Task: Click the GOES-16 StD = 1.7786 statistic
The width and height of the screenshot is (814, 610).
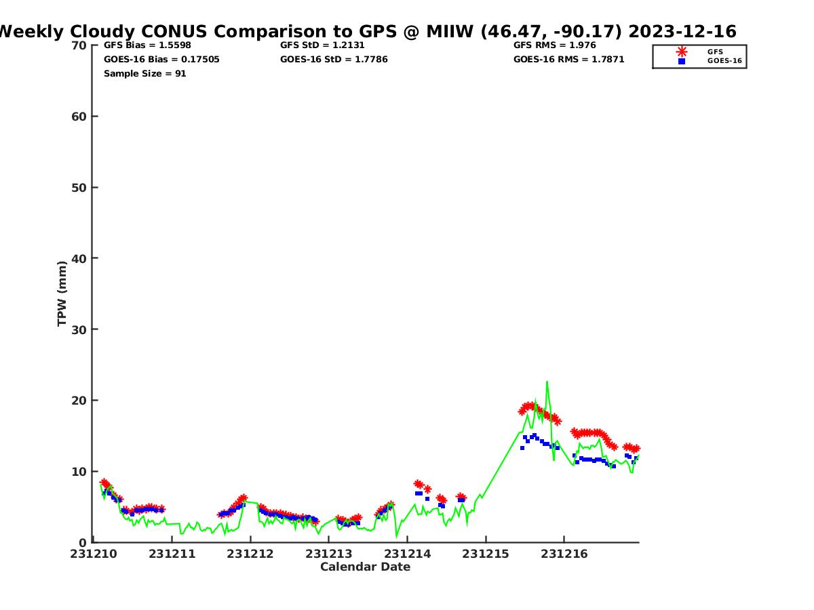Action: (x=334, y=60)
